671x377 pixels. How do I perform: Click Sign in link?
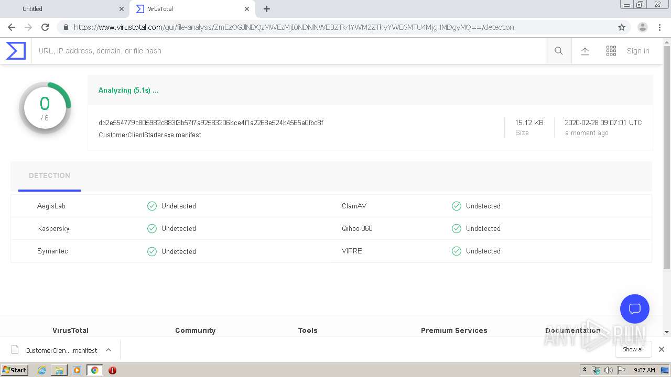[638, 51]
